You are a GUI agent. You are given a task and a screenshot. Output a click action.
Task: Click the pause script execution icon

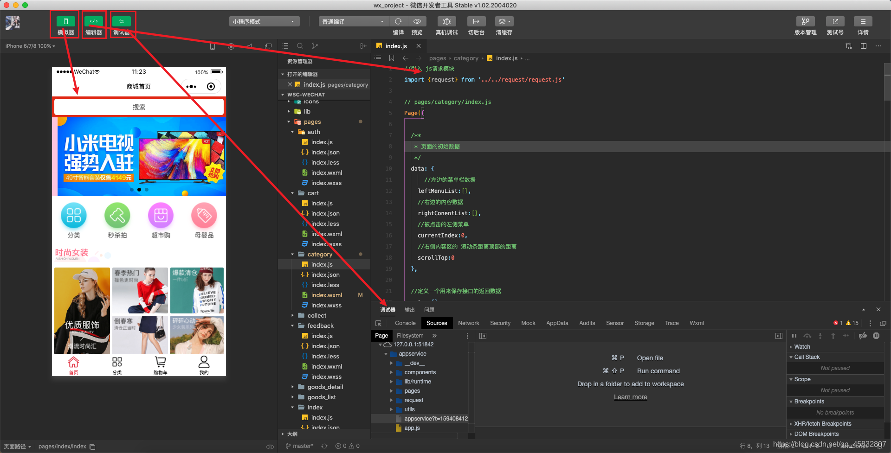click(794, 336)
